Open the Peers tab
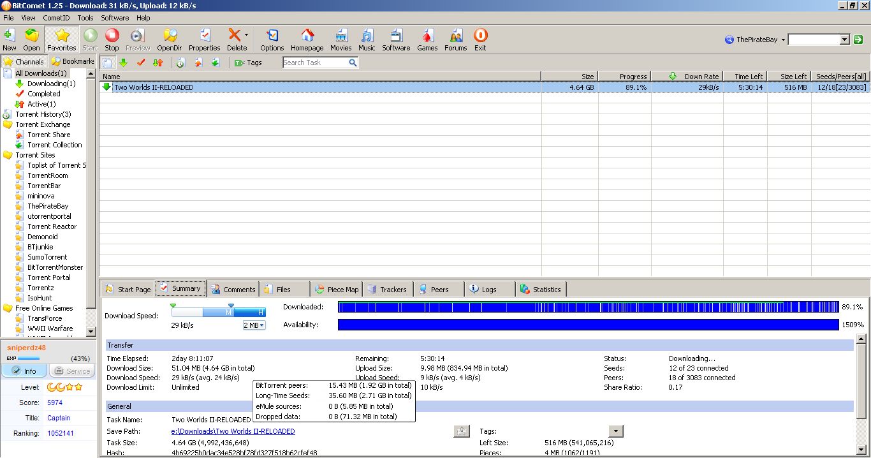871x458 pixels. pos(439,290)
